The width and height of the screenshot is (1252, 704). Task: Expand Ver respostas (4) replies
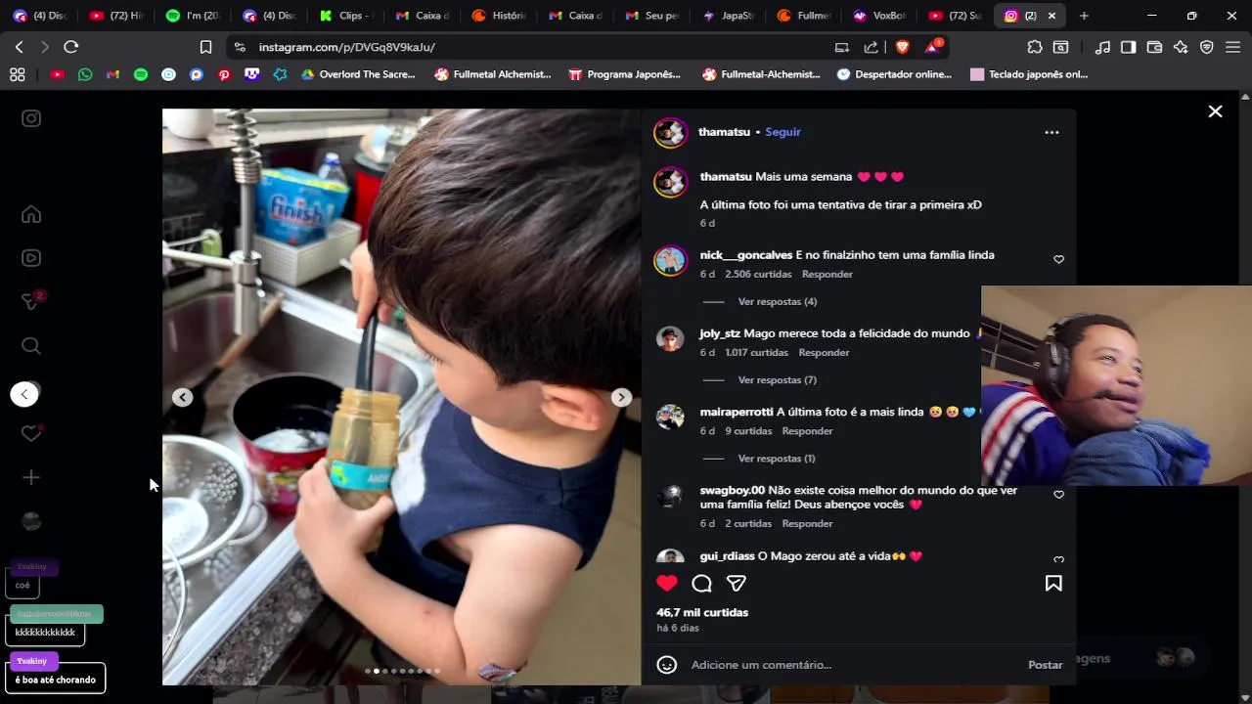click(778, 302)
